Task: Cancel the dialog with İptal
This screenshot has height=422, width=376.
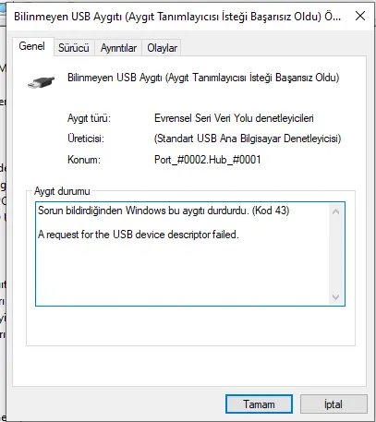Action: (334, 404)
